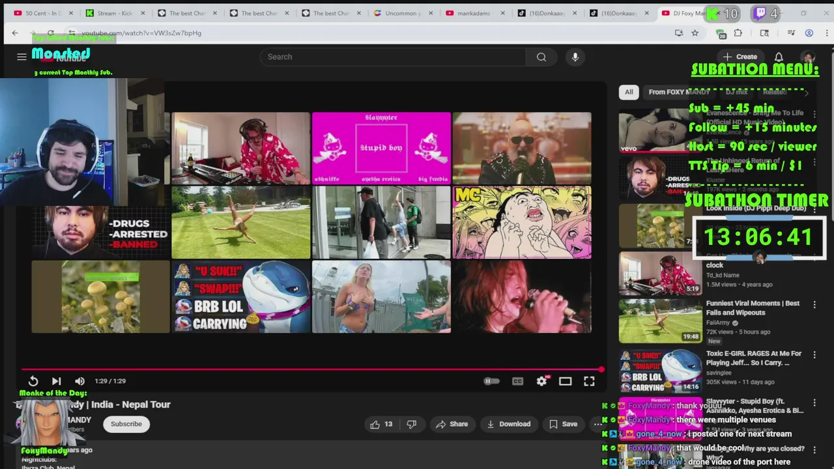
Task: Toggle the autoplay switch in the player
Action: (491, 381)
